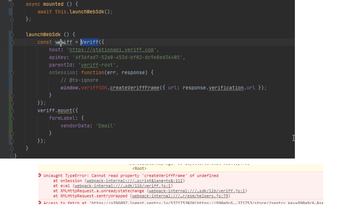Click the createVeriffFrame method call

pyautogui.click(x=135, y=88)
